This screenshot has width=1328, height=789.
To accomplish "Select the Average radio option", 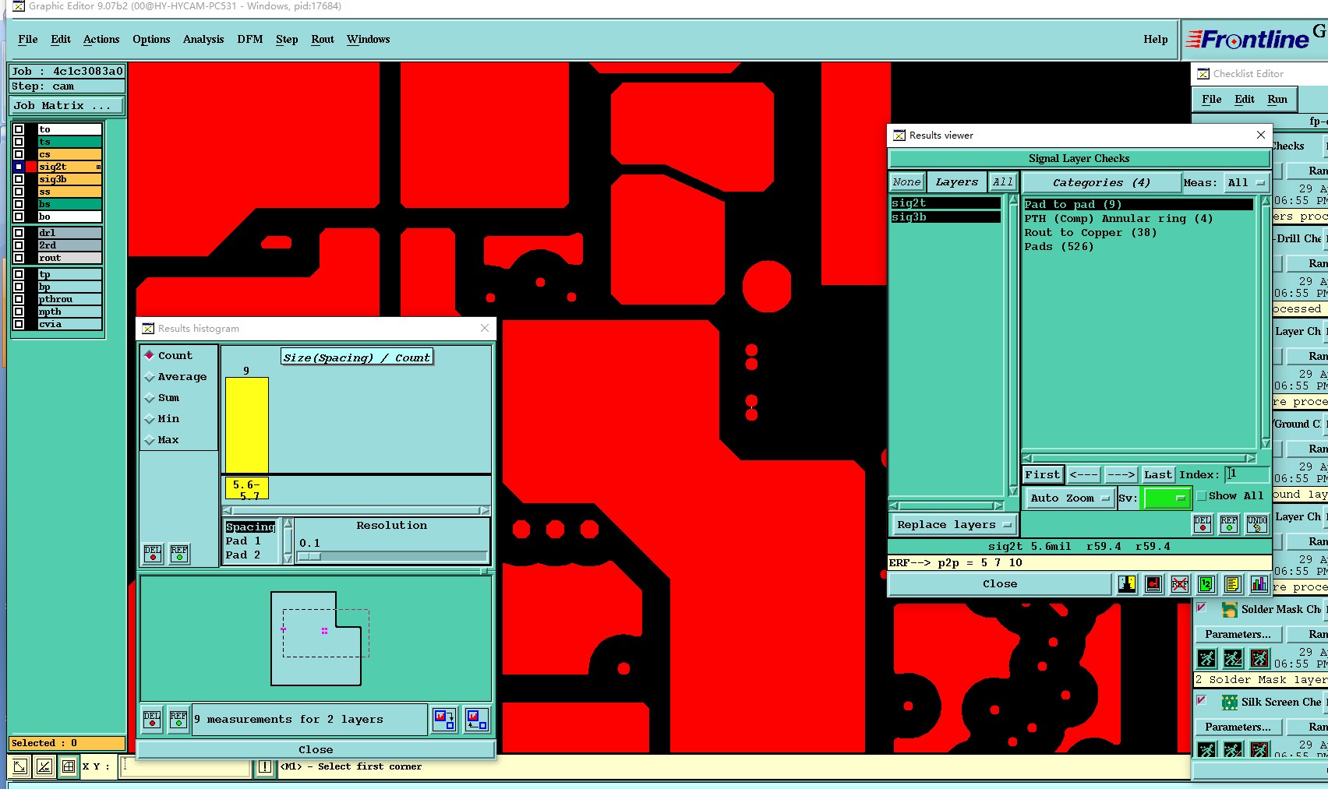I will (x=150, y=377).
